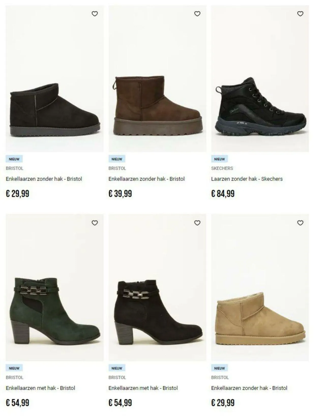Viewport: 318px width, 420px height.
Task: Favorite the black Bristol ankle boot for €29,99
Action: point(95,14)
